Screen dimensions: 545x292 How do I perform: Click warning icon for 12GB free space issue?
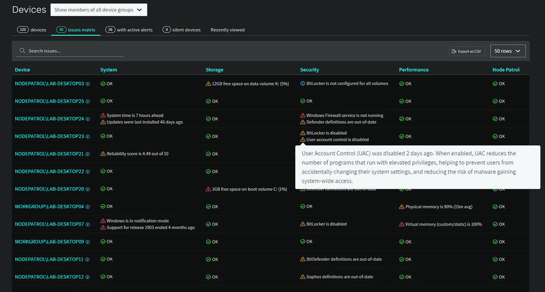pos(208,84)
